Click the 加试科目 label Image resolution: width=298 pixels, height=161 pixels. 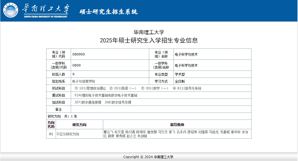click(x=59, y=102)
